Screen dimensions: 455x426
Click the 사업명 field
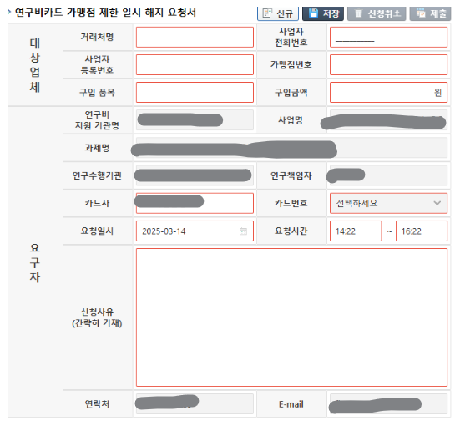(x=388, y=120)
